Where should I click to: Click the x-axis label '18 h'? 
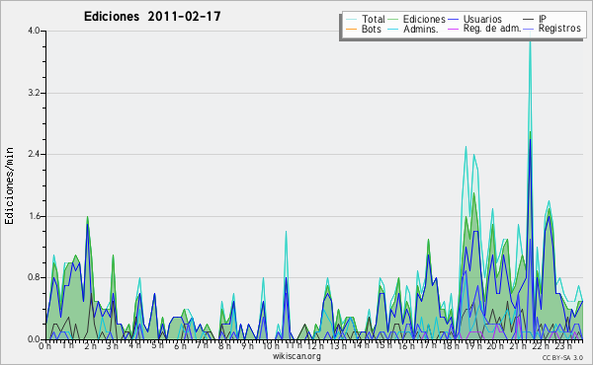pyautogui.click(x=451, y=345)
